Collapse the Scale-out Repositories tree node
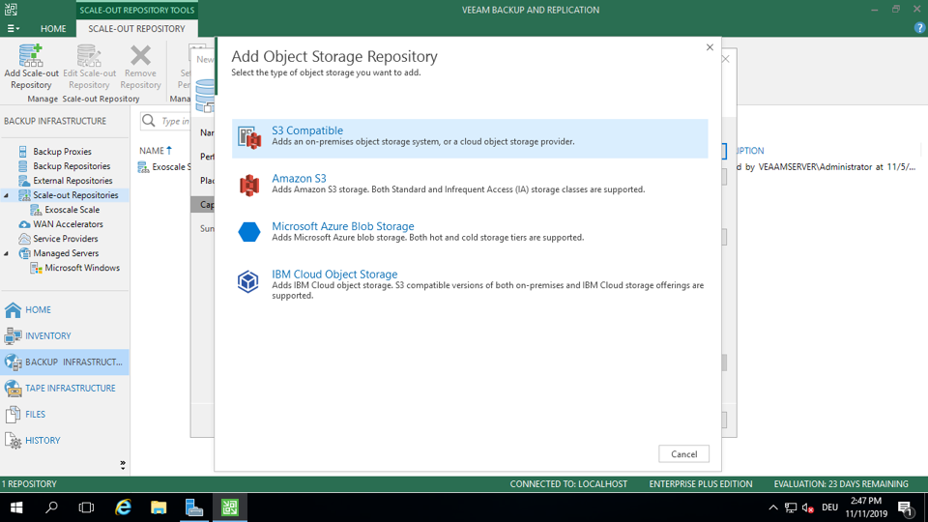This screenshot has width=928, height=522. point(7,195)
